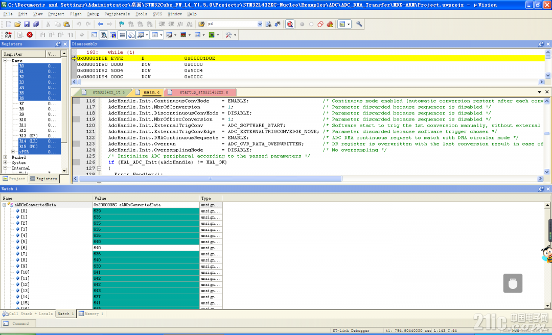The width and height of the screenshot is (552, 335).
Task: Open the Watch Windows dropdown arrow
Action: coord(147,35)
